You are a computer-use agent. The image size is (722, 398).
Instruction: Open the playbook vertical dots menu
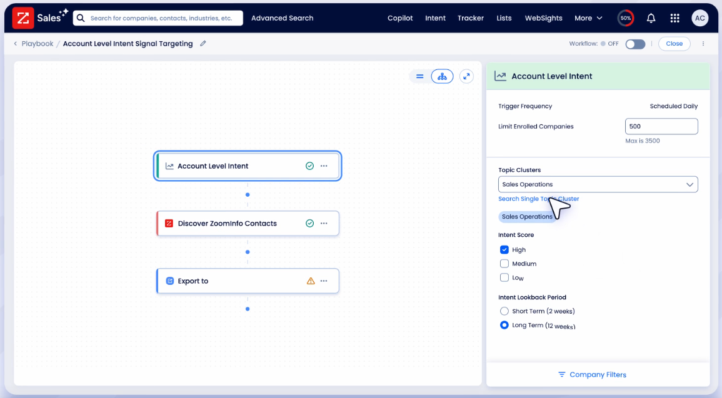[x=703, y=44]
